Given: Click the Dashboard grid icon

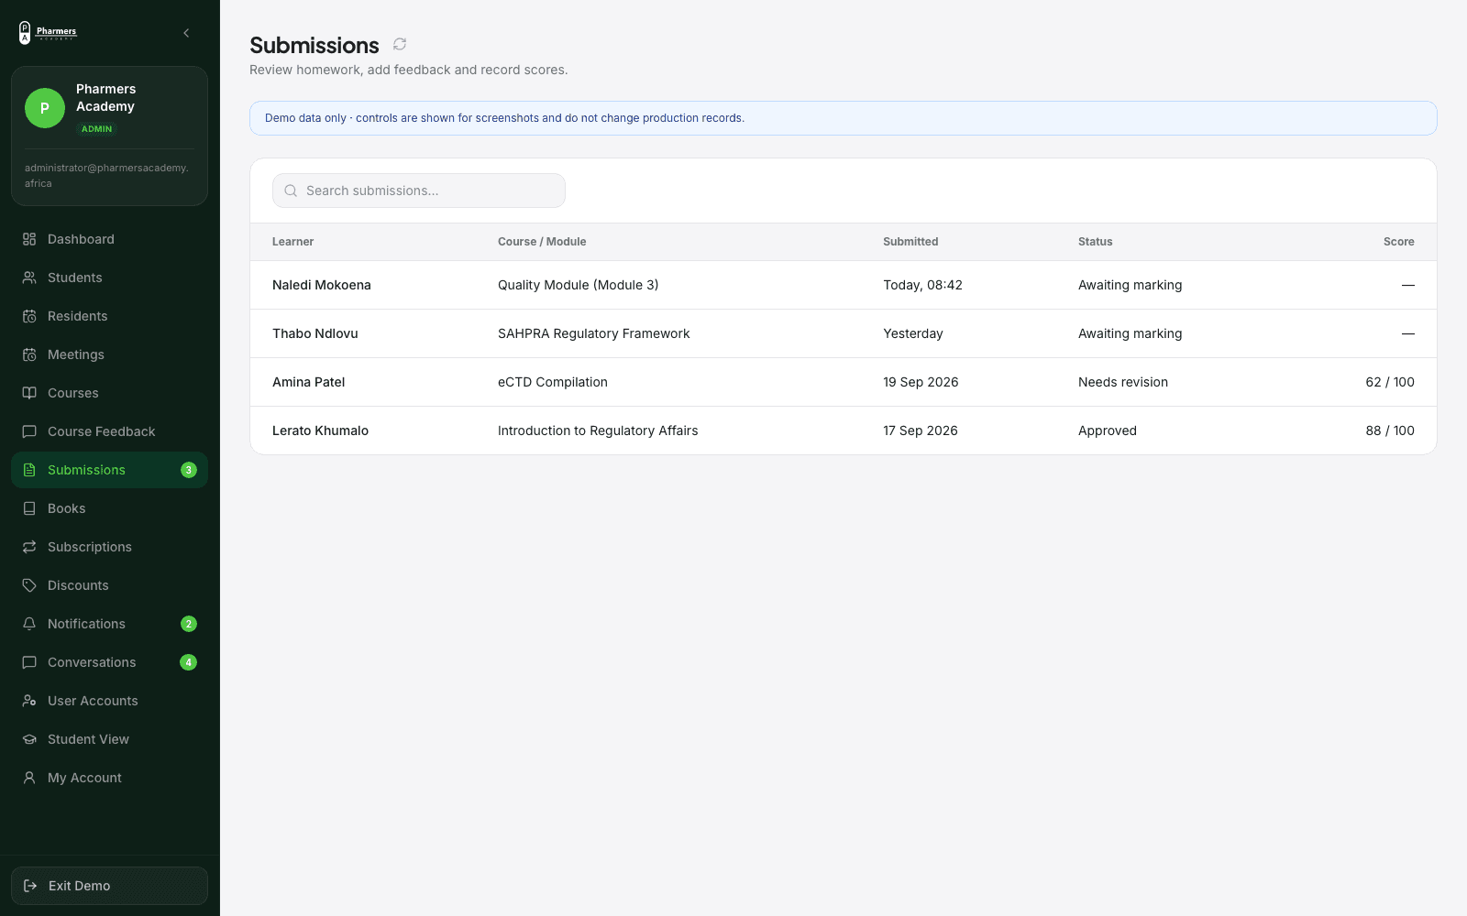Looking at the screenshot, I should click(29, 239).
